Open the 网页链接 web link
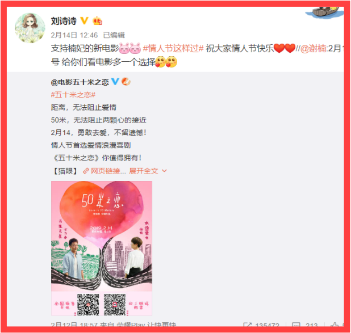 (108, 171)
